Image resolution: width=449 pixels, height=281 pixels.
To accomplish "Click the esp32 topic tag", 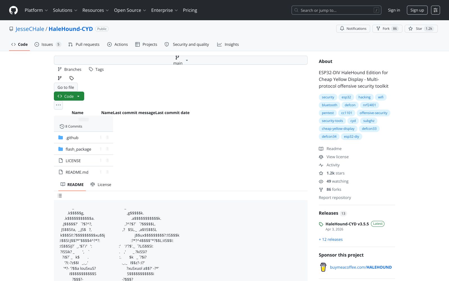I will coord(346,97).
